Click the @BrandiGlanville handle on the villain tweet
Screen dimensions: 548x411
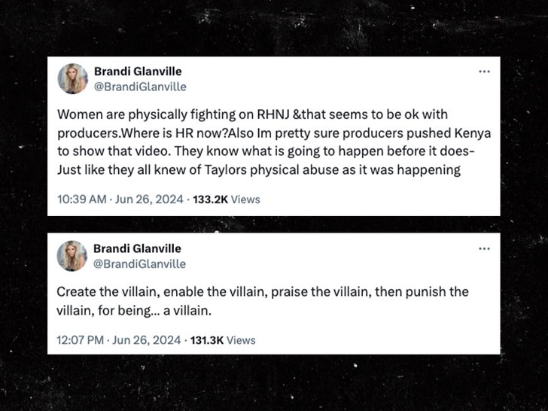[x=139, y=264]
